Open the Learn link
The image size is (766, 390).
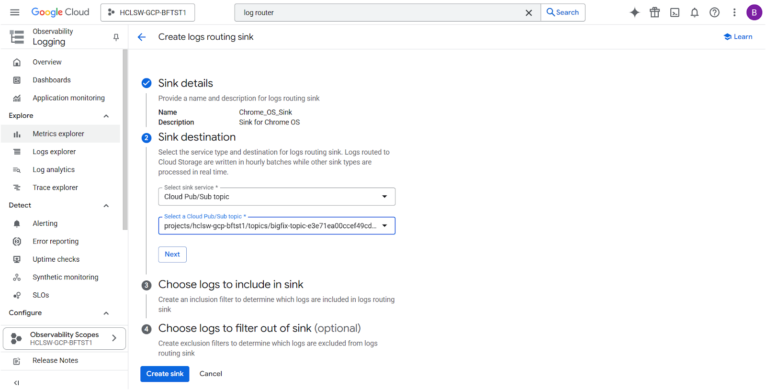pos(738,37)
